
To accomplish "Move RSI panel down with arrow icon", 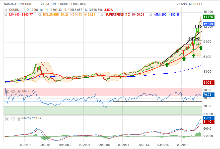I will [x=19, y=91].
